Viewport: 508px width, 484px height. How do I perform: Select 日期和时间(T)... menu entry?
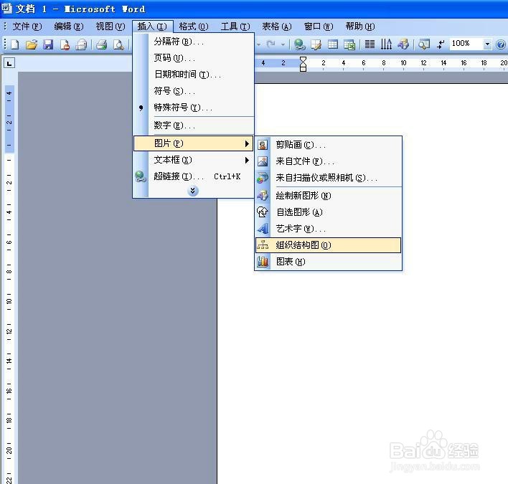coord(194,75)
